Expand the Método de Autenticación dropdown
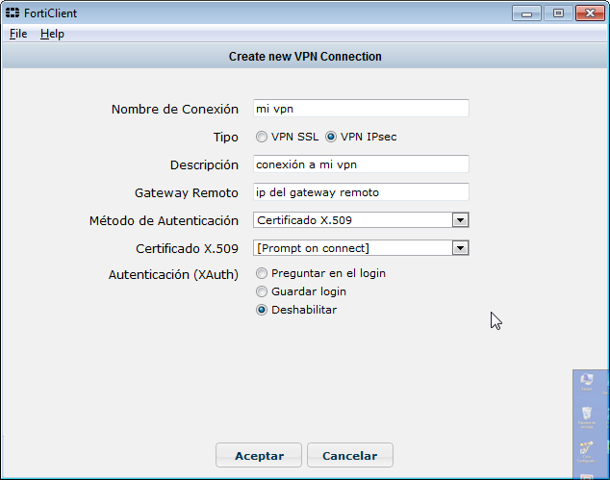610x480 pixels. pyautogui.click(x=460, y=220)
